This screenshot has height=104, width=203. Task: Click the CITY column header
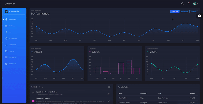click(x=159, y=93)
